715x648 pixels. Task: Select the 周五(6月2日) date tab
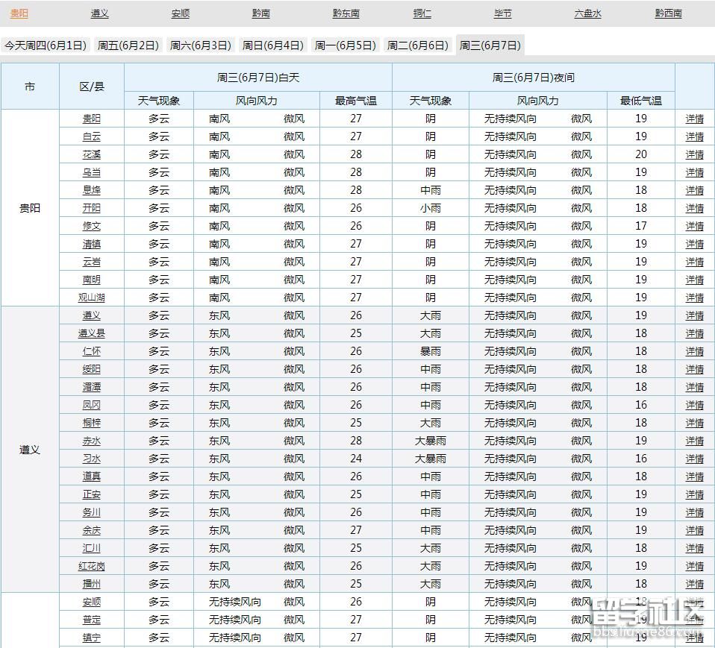(128, 45)
